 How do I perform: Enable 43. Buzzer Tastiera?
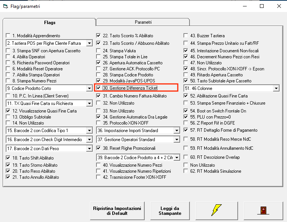[186, 35]
